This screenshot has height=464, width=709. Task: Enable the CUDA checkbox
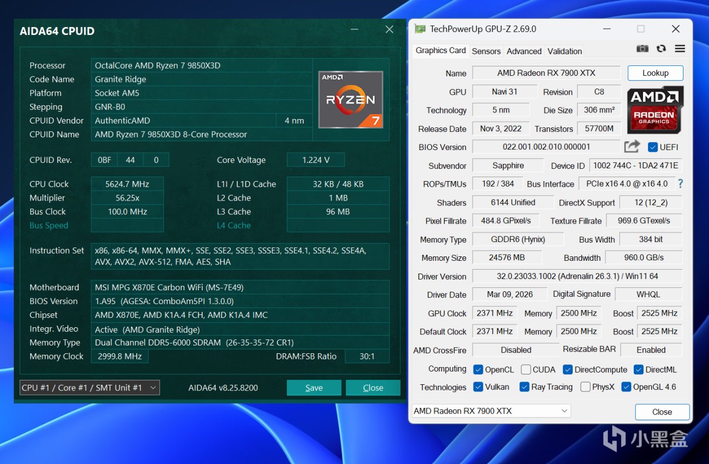[526, 369]
